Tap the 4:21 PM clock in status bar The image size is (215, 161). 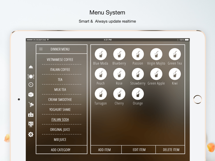(107, 40)
